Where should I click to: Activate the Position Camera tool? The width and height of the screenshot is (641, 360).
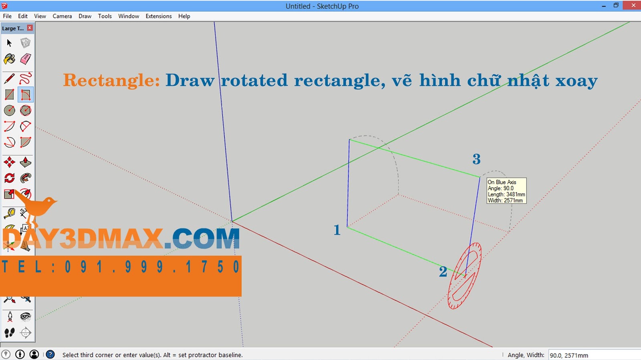point(9,317)
